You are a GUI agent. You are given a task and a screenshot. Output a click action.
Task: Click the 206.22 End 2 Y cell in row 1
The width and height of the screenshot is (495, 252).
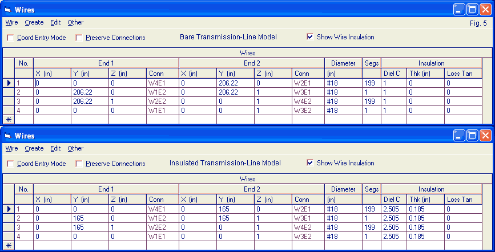(x=235, y=83)
